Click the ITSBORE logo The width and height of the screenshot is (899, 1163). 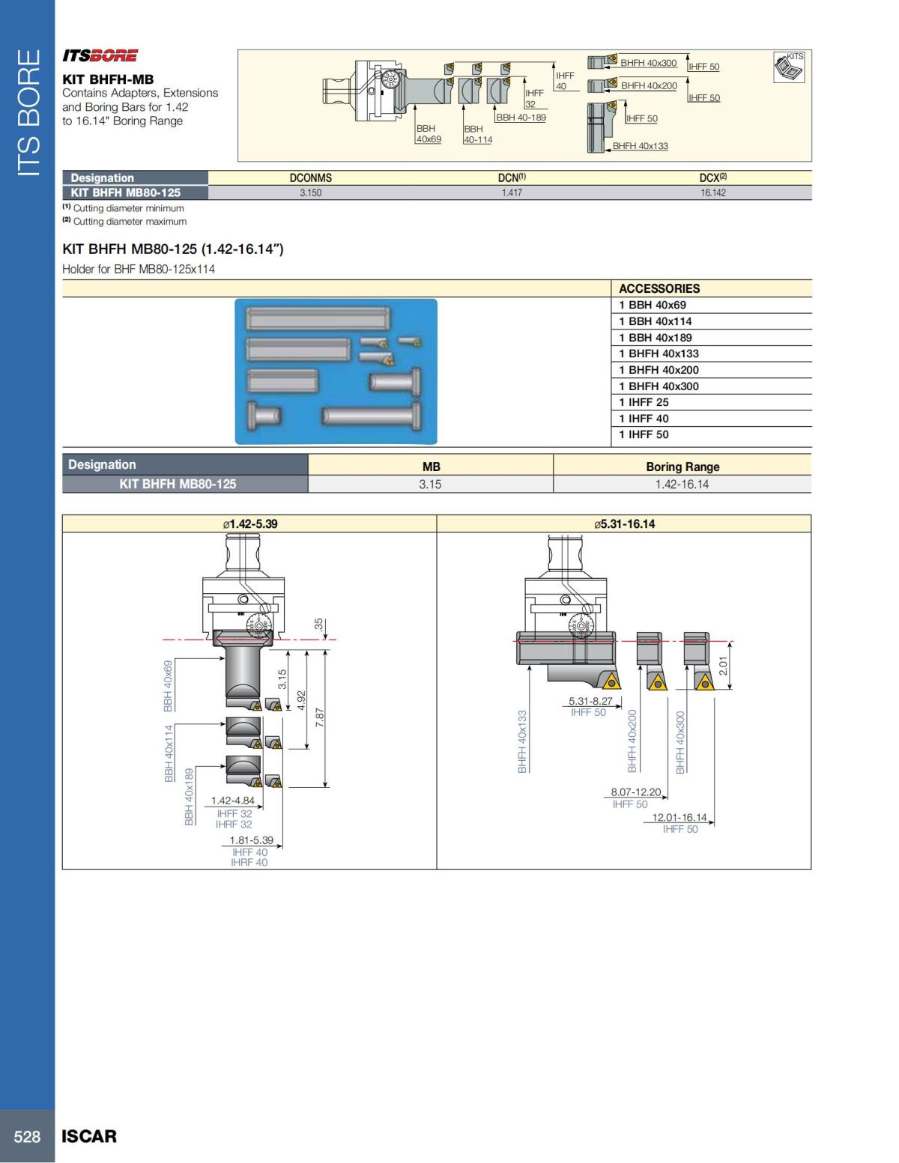click(100, 55)
